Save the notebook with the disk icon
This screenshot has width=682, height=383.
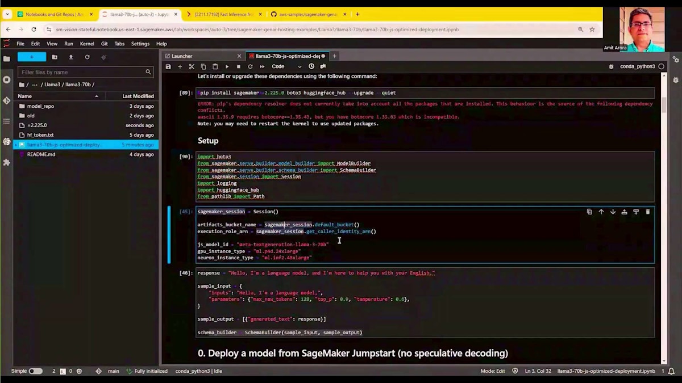tap(168, 66)
